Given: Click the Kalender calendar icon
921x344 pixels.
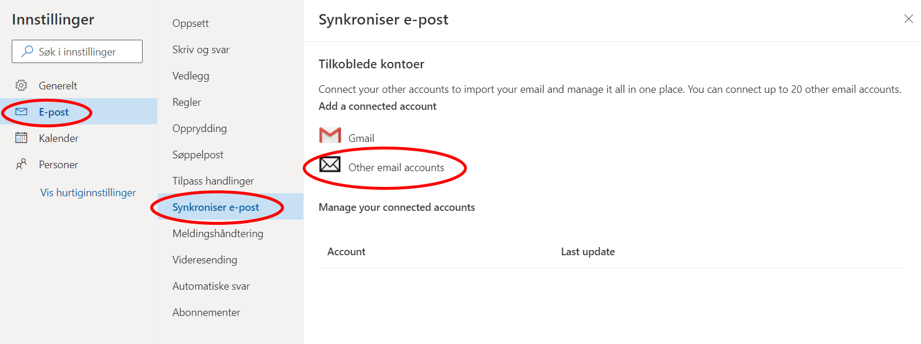Looking at the screenshot, I should pyautogui.click(x=21, y=138).
